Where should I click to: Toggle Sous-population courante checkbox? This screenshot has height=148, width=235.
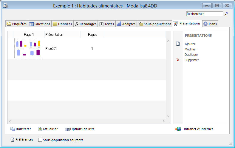tap(40, 140)
